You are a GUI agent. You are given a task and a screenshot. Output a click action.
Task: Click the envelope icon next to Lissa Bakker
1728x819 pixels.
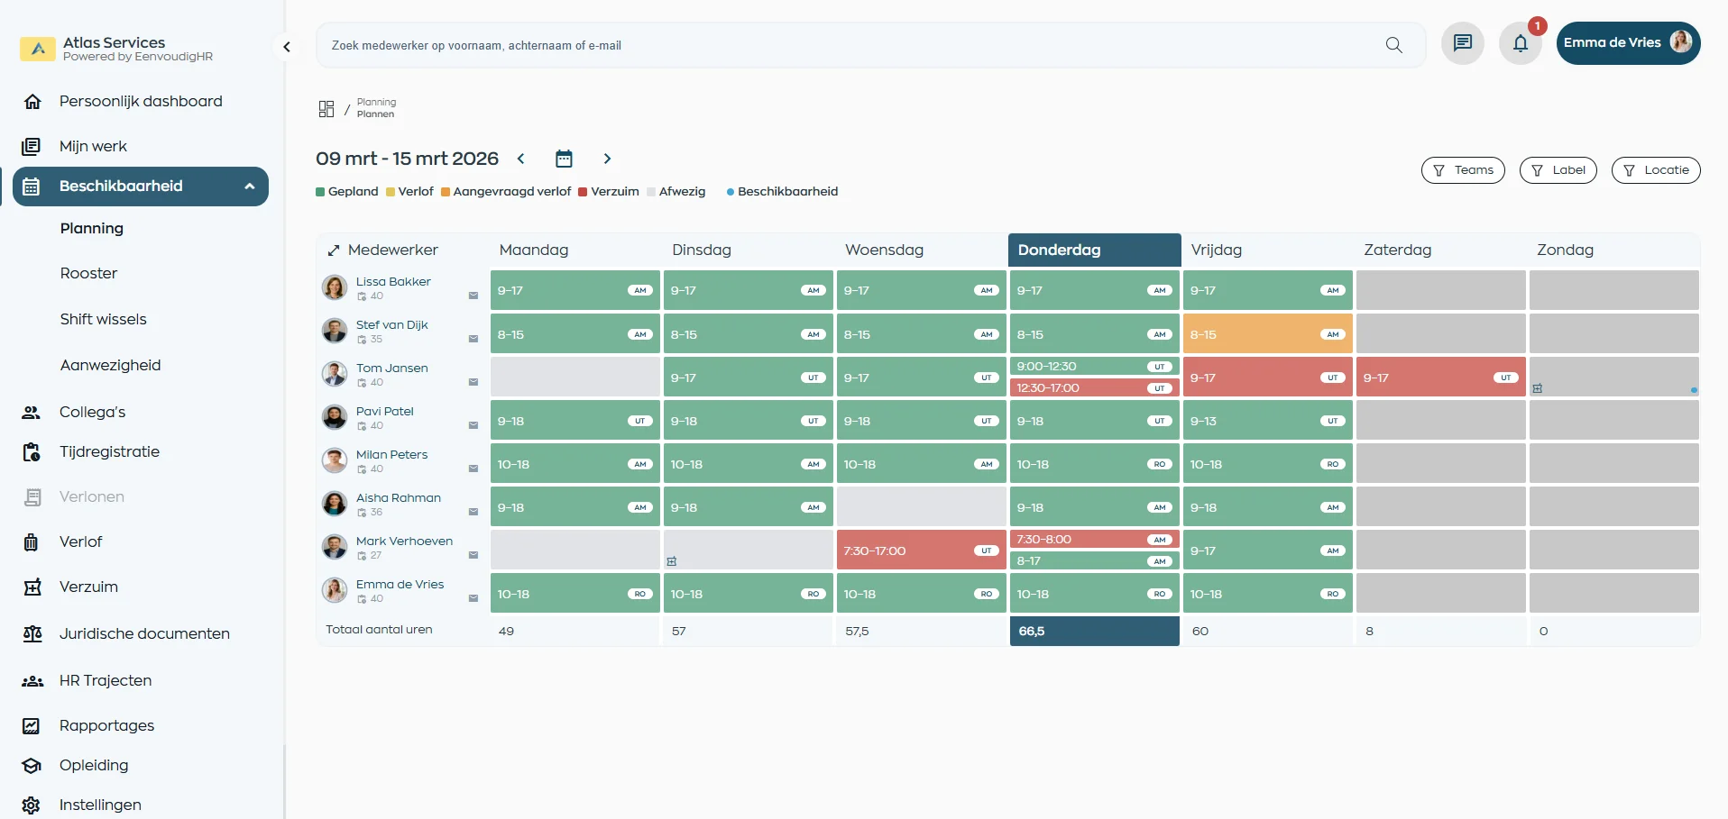click(474, 296)
